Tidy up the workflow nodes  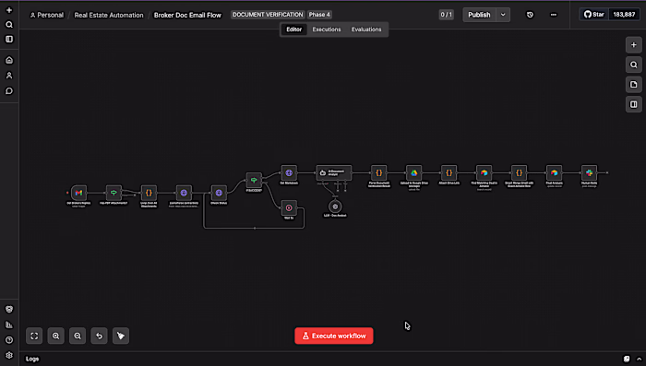click(x=121, y=336)
